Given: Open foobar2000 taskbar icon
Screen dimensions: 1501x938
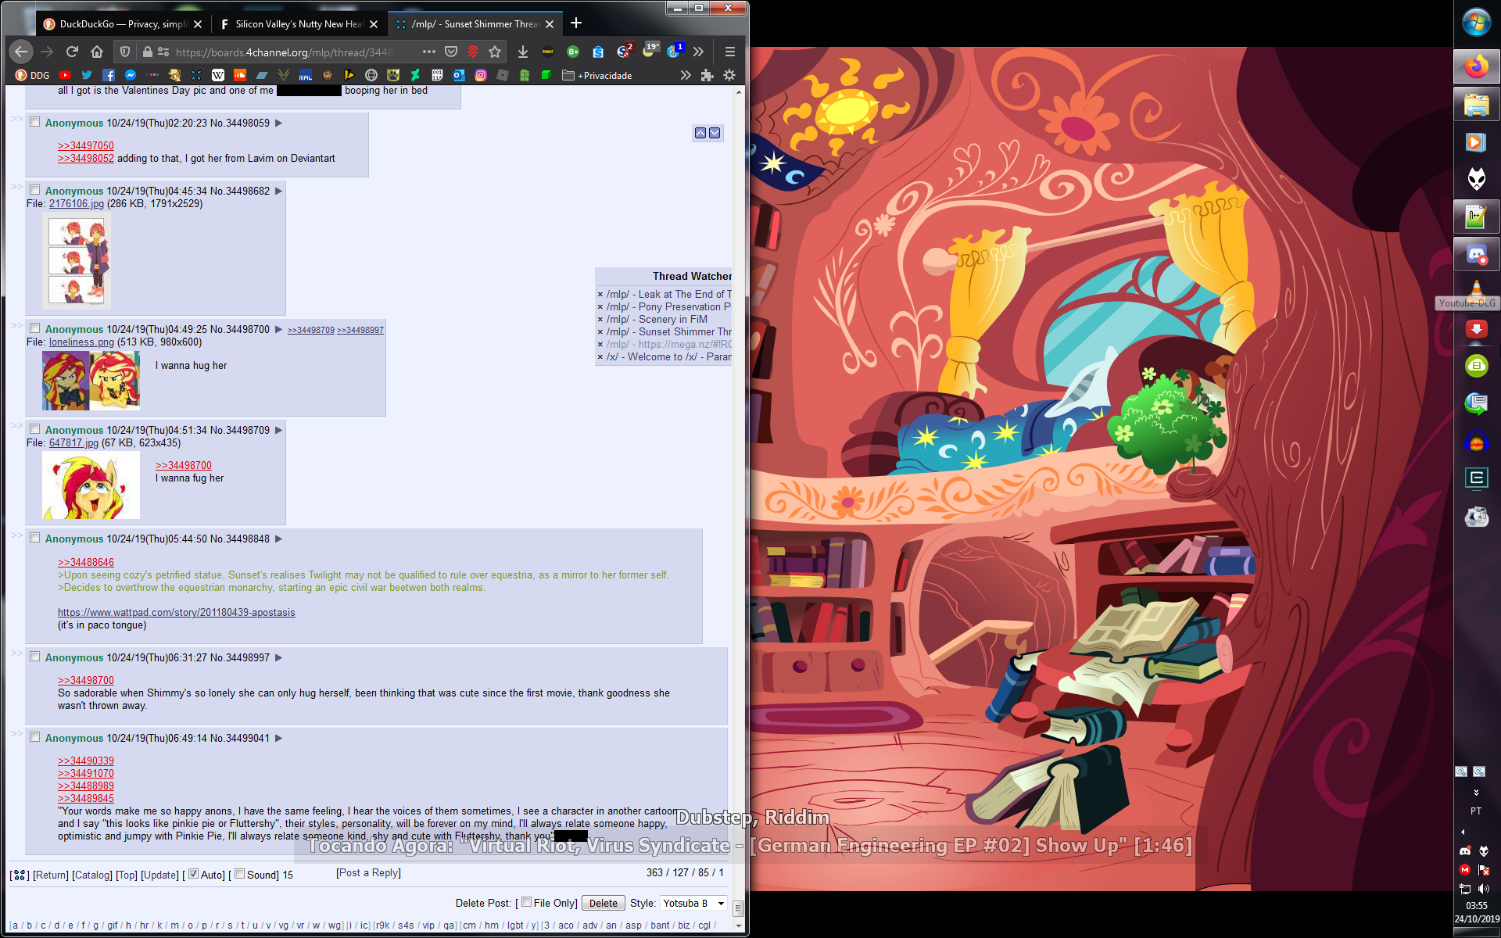Looking at the screenshot, I should 1476,179.
